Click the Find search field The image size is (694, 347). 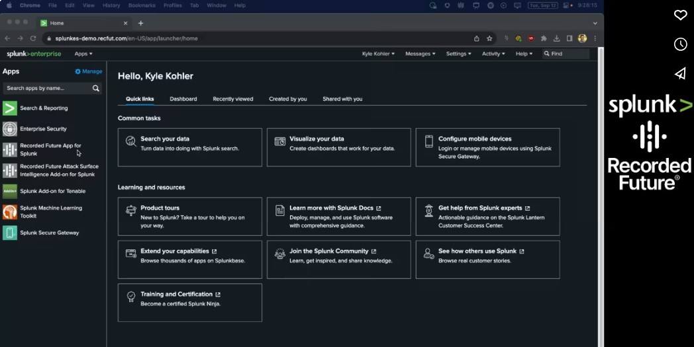566,54
